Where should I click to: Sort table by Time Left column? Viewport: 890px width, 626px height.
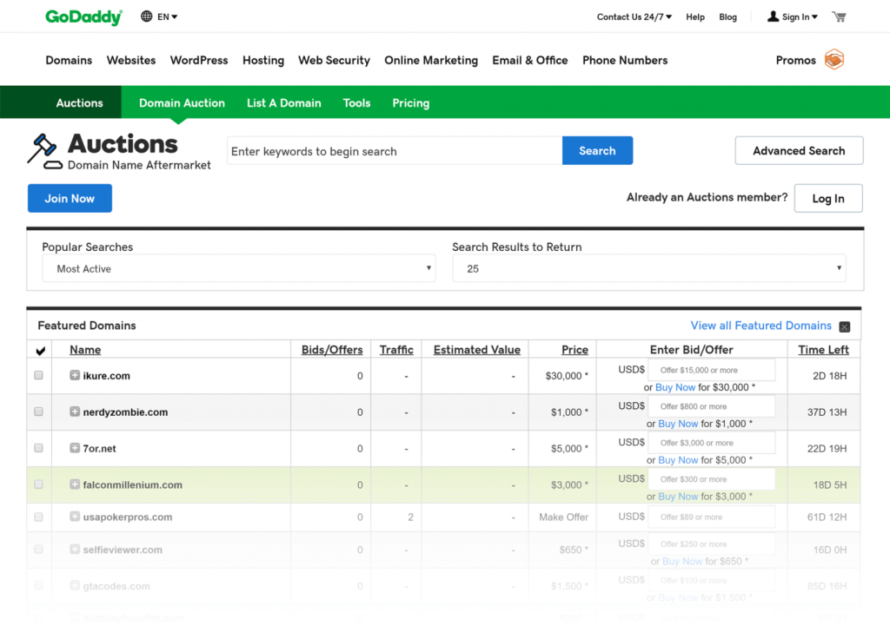pos(823,350)
